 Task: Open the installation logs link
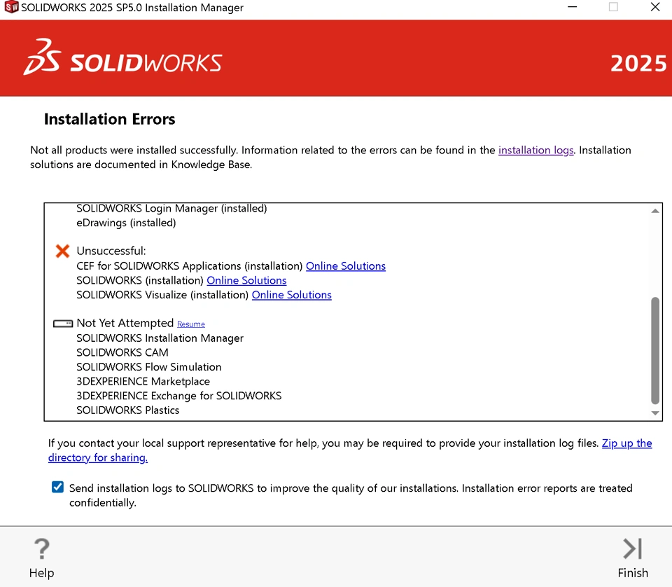[535, 150]
